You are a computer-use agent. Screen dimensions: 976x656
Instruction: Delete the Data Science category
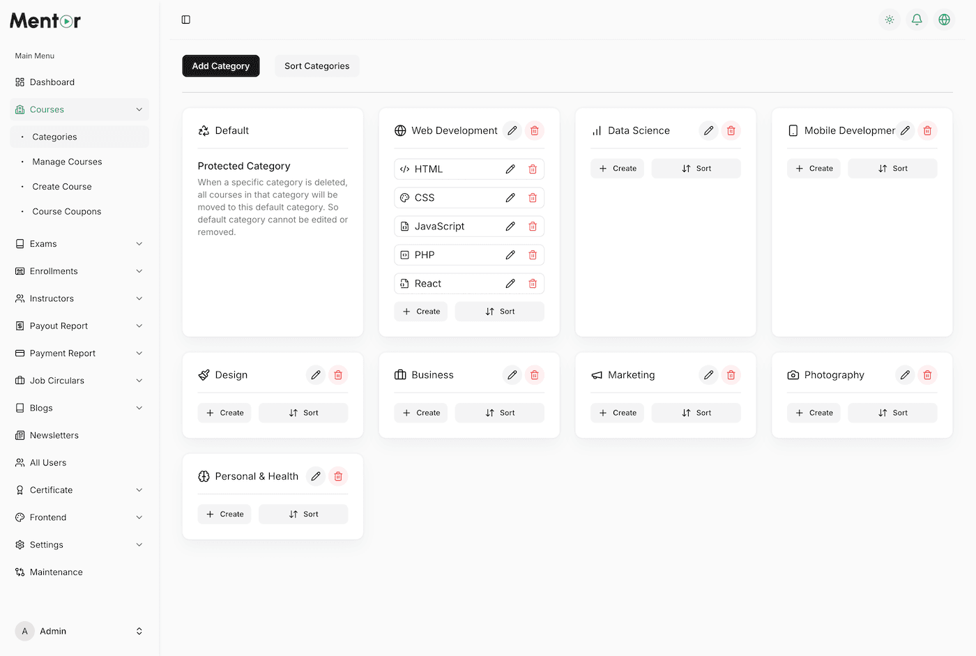coord(731,130)
